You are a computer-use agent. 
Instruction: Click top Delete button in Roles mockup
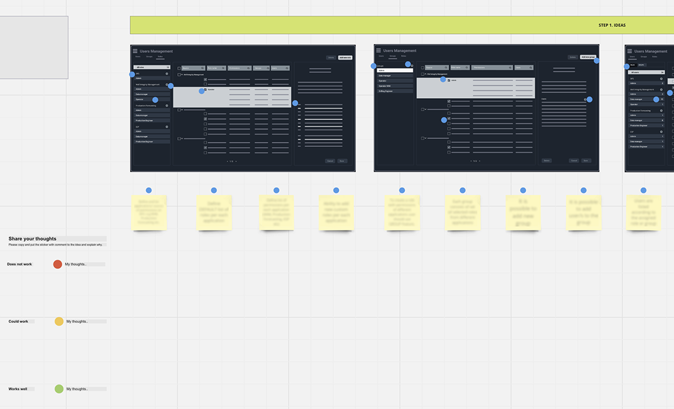coord(331,58)
